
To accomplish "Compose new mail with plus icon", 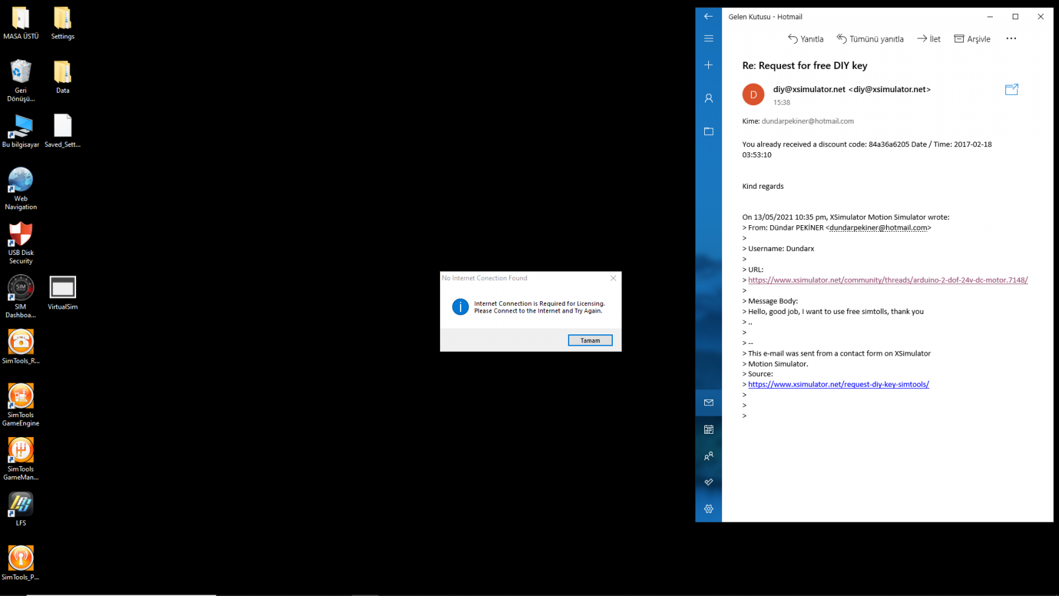I will [708, 65].
